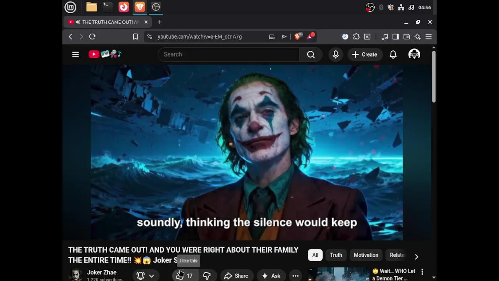
Task: Close the 'THE TRUTH CAME OUT!' tab
Action: click(146, 22)
